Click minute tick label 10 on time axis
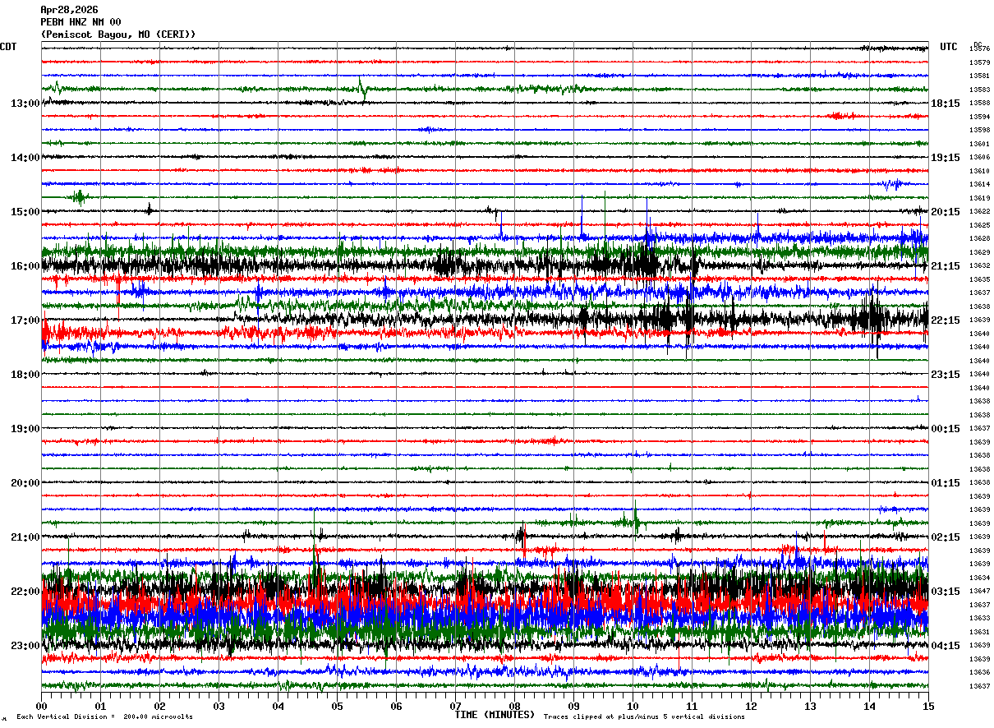 (x=633, y=707)
